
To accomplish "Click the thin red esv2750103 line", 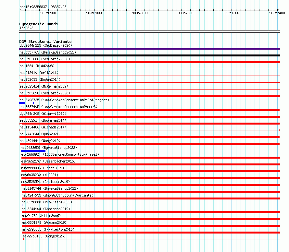I will pyautogui.click(x=151, y=239).
